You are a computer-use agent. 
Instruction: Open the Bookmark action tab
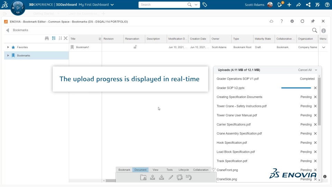point(124,170)
